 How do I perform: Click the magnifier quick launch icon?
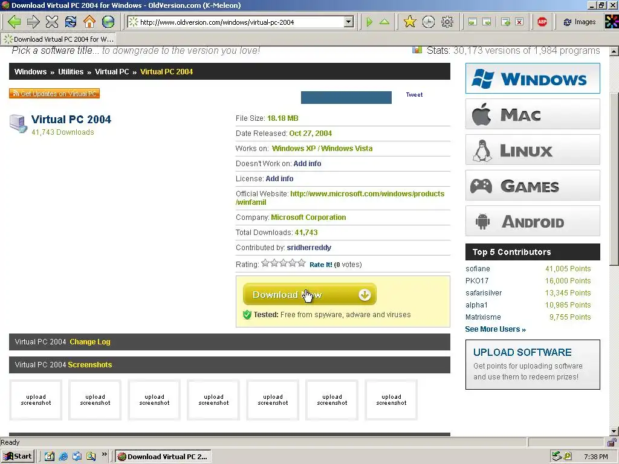tap(91, 457)
